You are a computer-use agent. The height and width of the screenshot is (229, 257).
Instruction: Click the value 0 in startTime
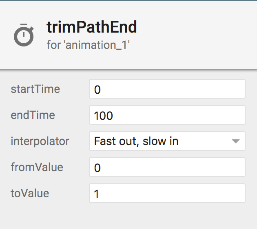97,90
